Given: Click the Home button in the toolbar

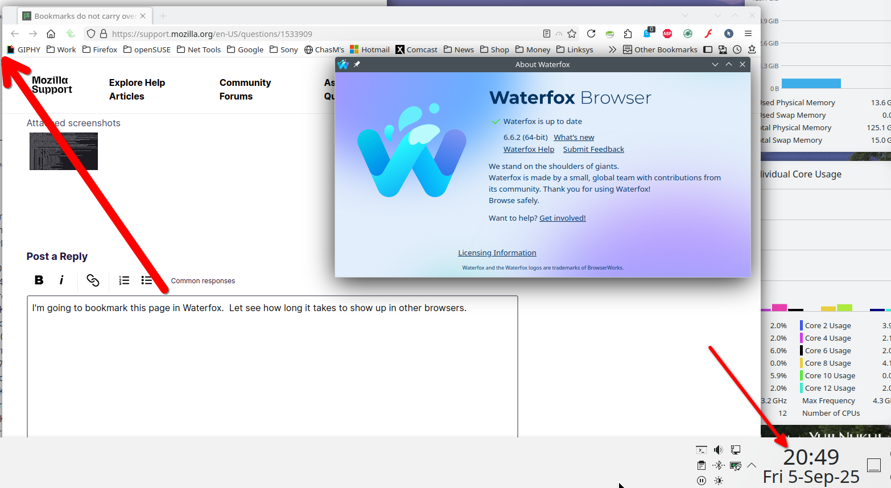Looking at the screenshot, I should pos(51,34).
